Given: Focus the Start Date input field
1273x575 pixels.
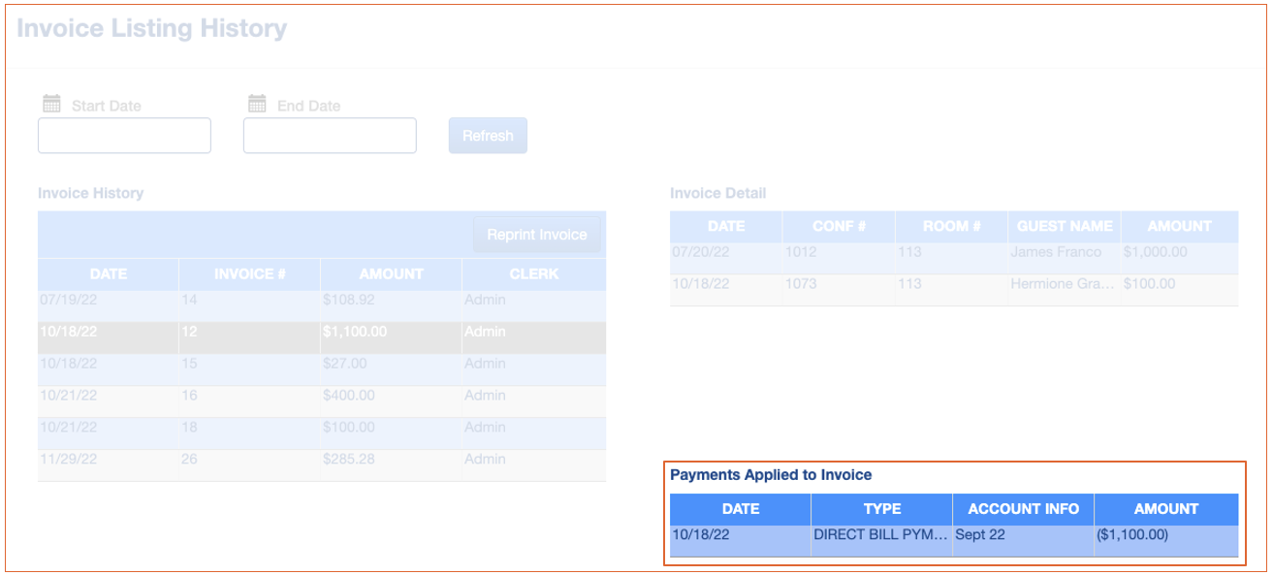Looking at the screenshot, I should tap(124, 136).
